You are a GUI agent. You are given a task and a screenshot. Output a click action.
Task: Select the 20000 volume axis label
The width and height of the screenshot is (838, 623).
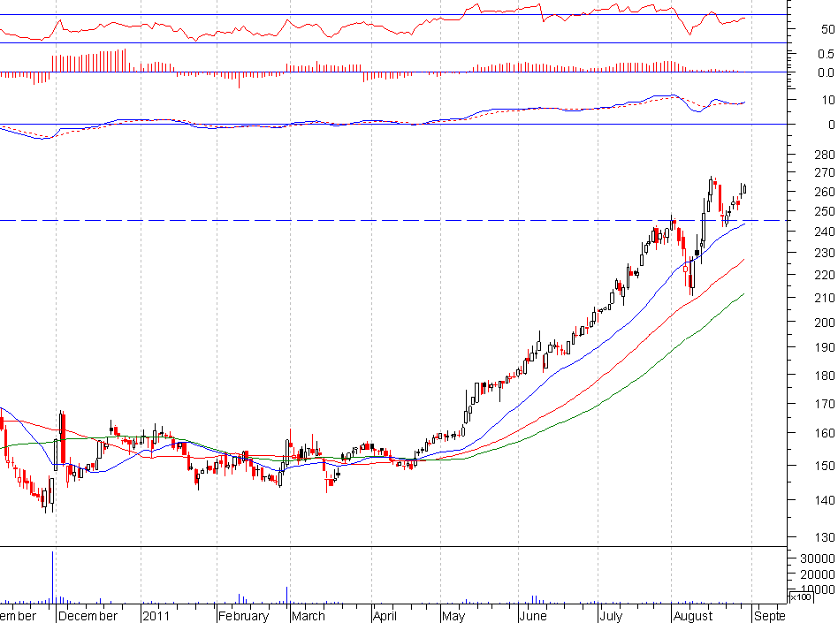tap(817, 574)
